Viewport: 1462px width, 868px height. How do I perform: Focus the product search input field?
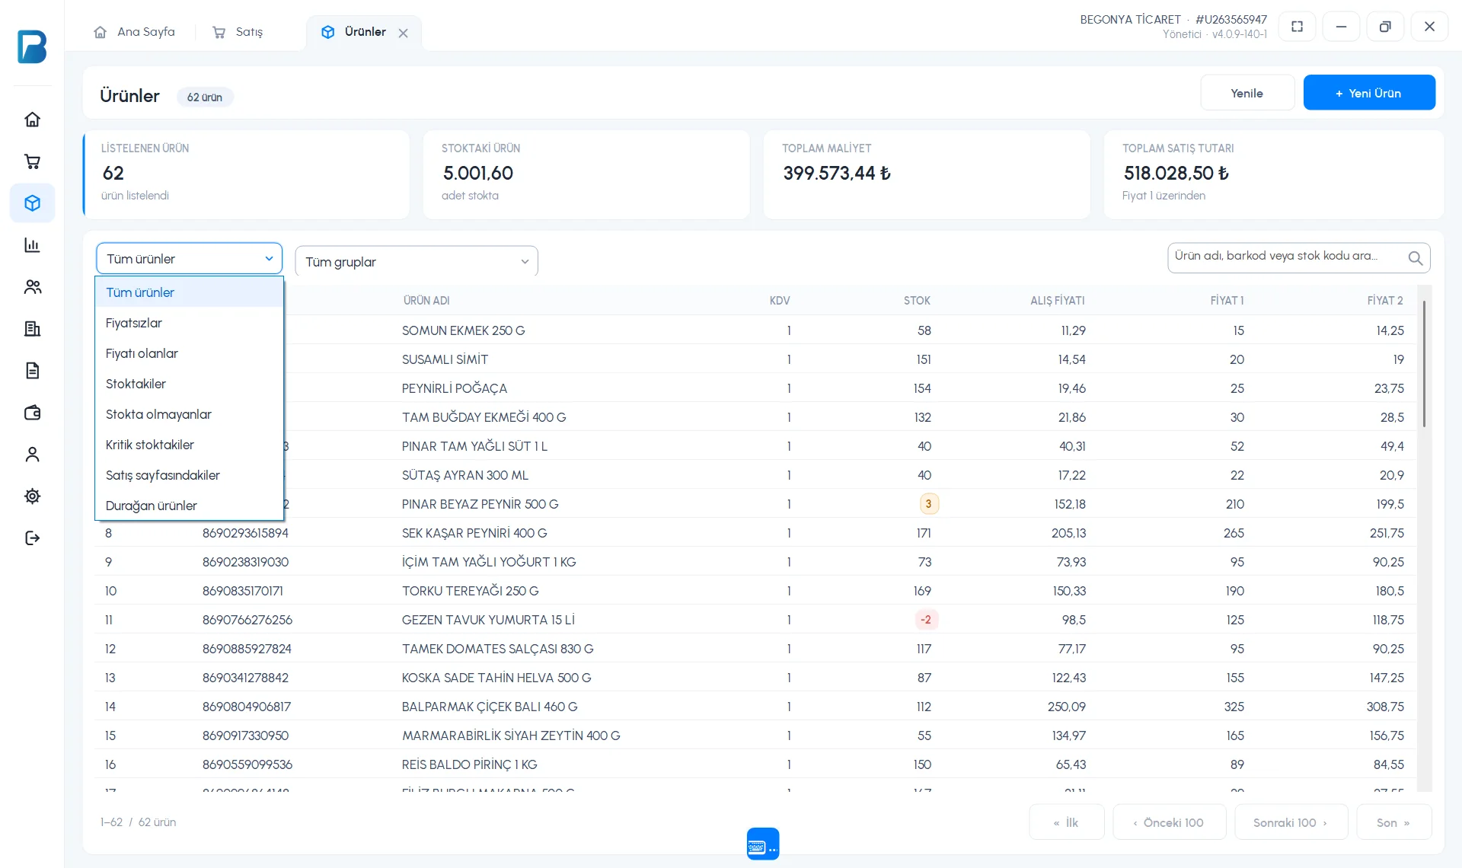pyautogui.click(x=1287, y=257)
